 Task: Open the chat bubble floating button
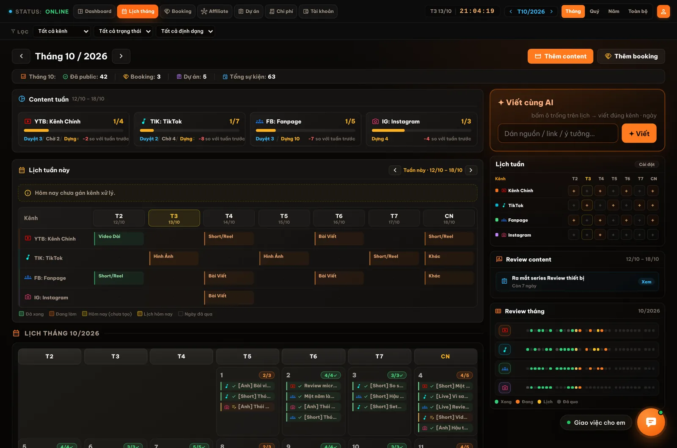pos(651,422)
